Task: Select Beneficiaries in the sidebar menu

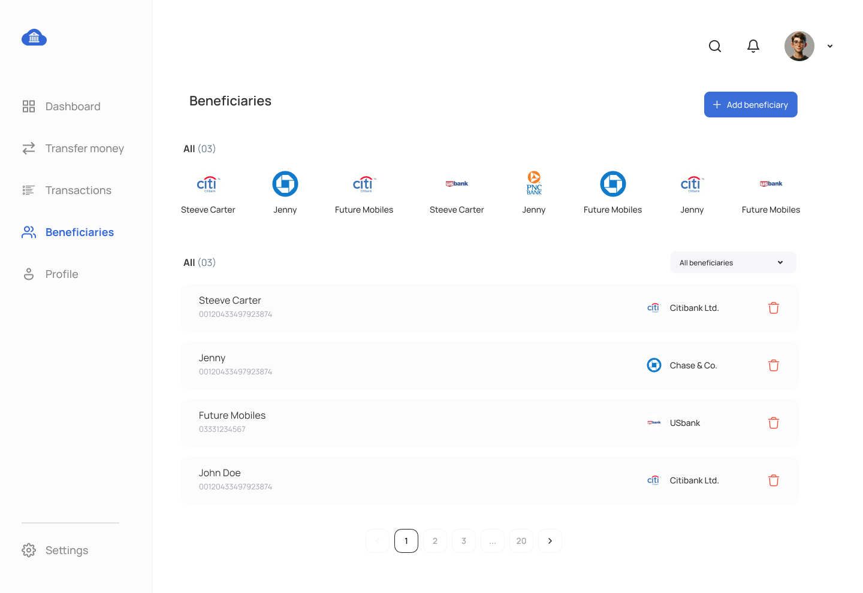Action: tap(68, 232)
